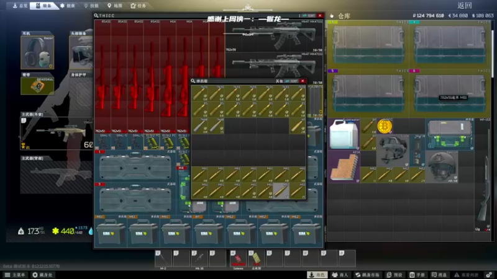Close the ammo box window
The height and width of the screenshot is (279, 497).
point(303,81)
